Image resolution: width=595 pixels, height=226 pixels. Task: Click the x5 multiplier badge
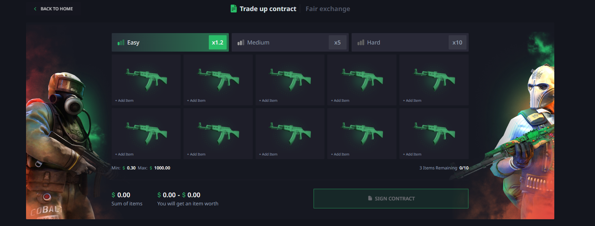[337, 43]
